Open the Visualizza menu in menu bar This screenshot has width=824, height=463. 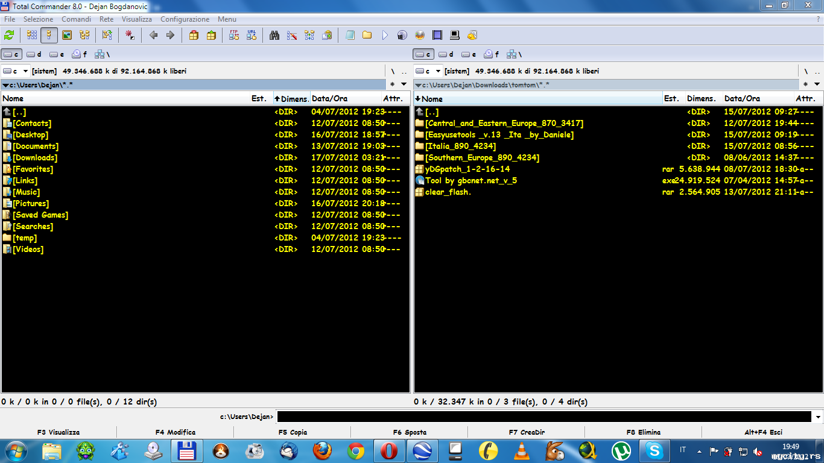137,19
